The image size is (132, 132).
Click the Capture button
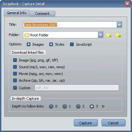pos(86,123)
